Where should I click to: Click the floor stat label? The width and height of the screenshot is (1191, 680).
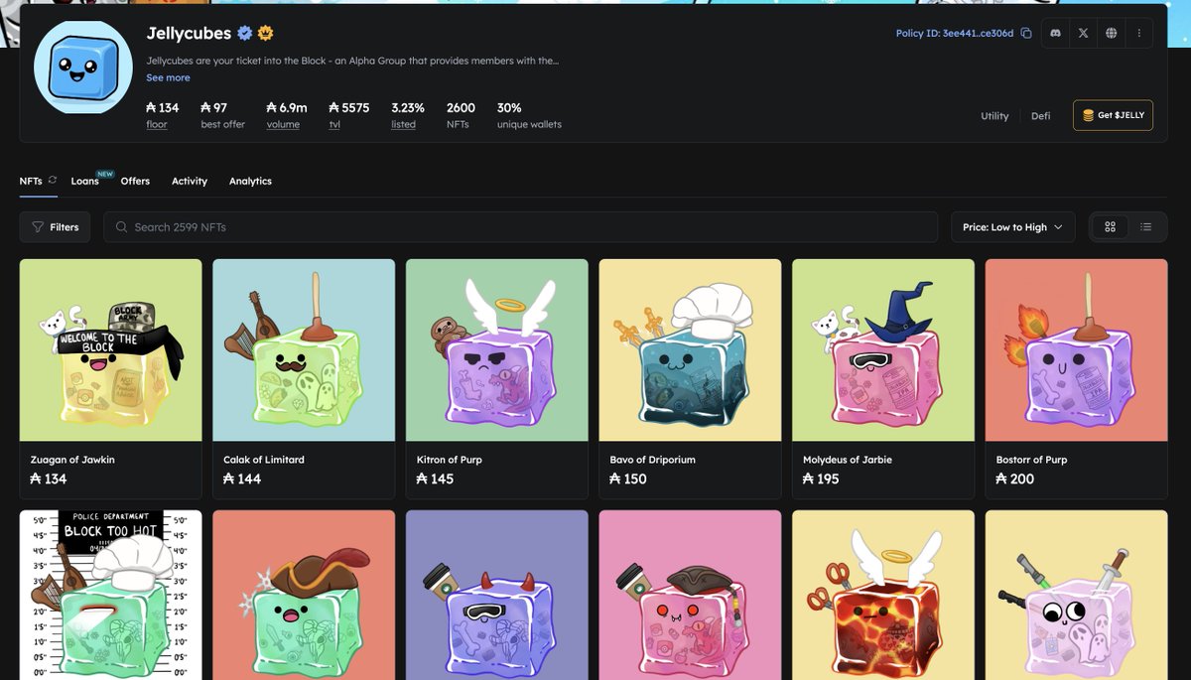157,125
